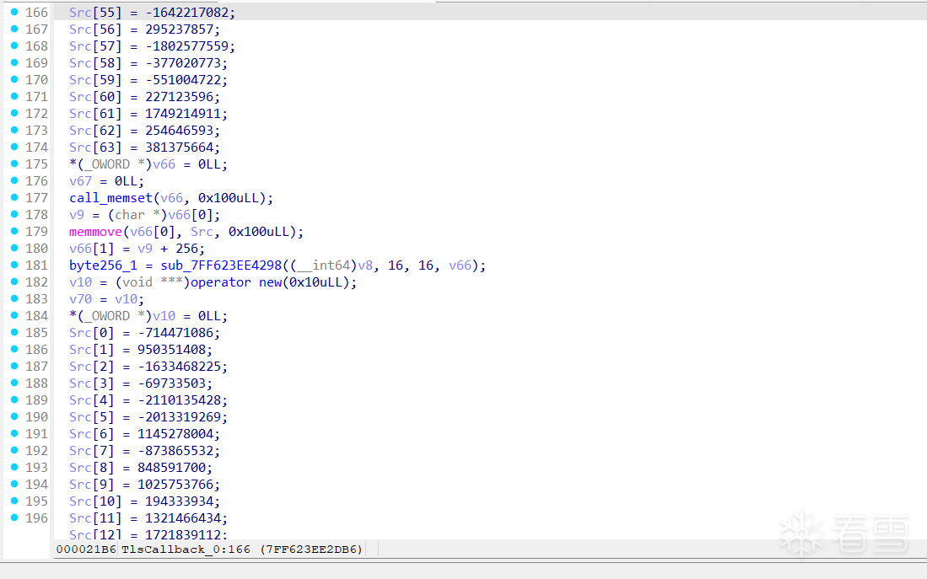Click line number 180 in gutter
This screenshot has width=927, height=579.
tap(36, 248)
